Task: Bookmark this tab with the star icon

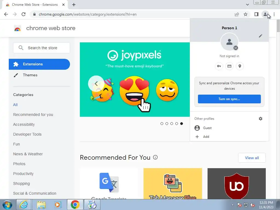Action: tap(246, 14)
